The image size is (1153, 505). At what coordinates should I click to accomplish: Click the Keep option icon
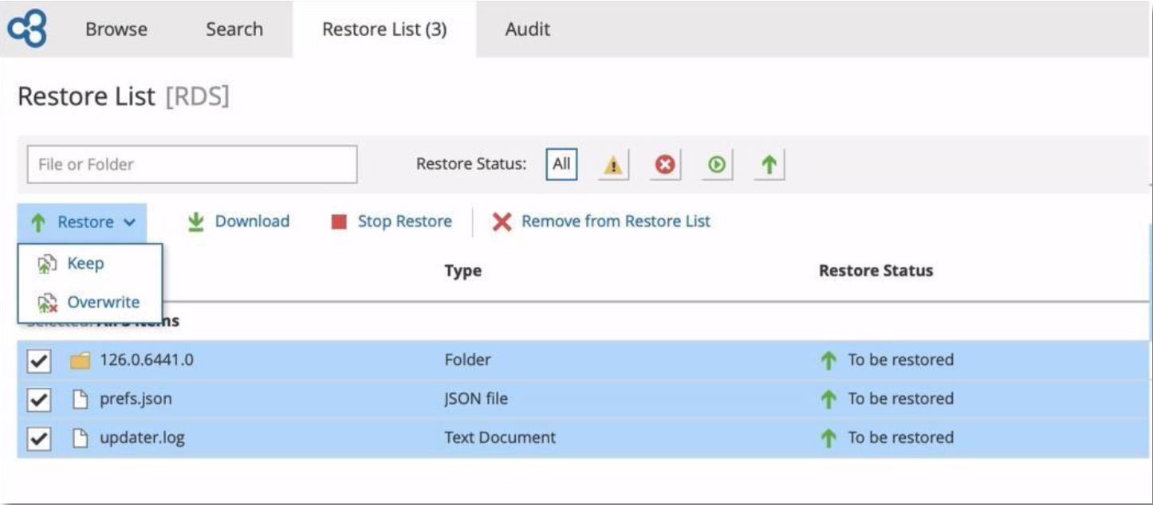click(x=47, y=264)
